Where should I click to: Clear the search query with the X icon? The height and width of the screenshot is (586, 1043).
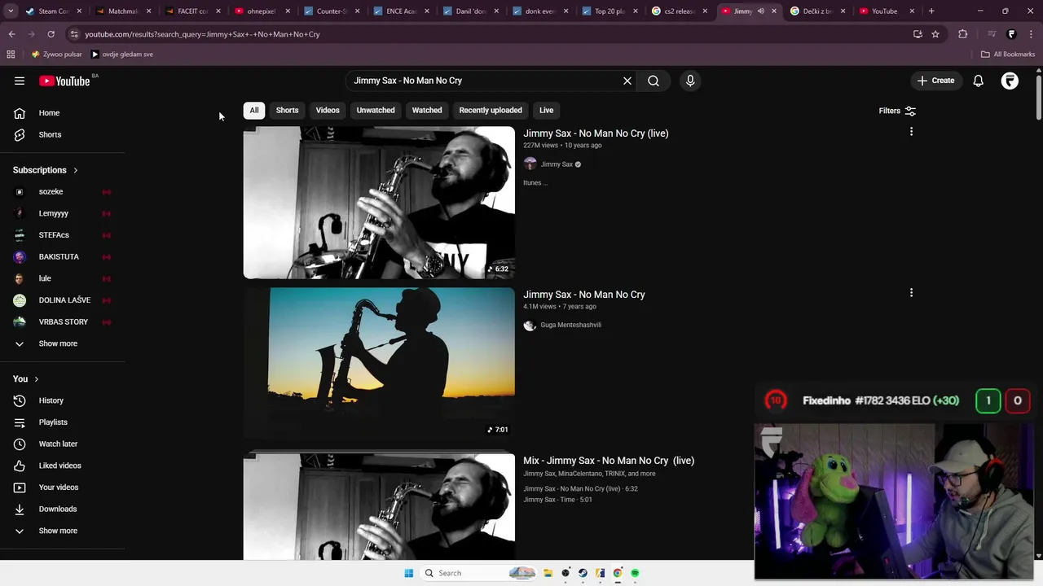(x=627, y=81)
